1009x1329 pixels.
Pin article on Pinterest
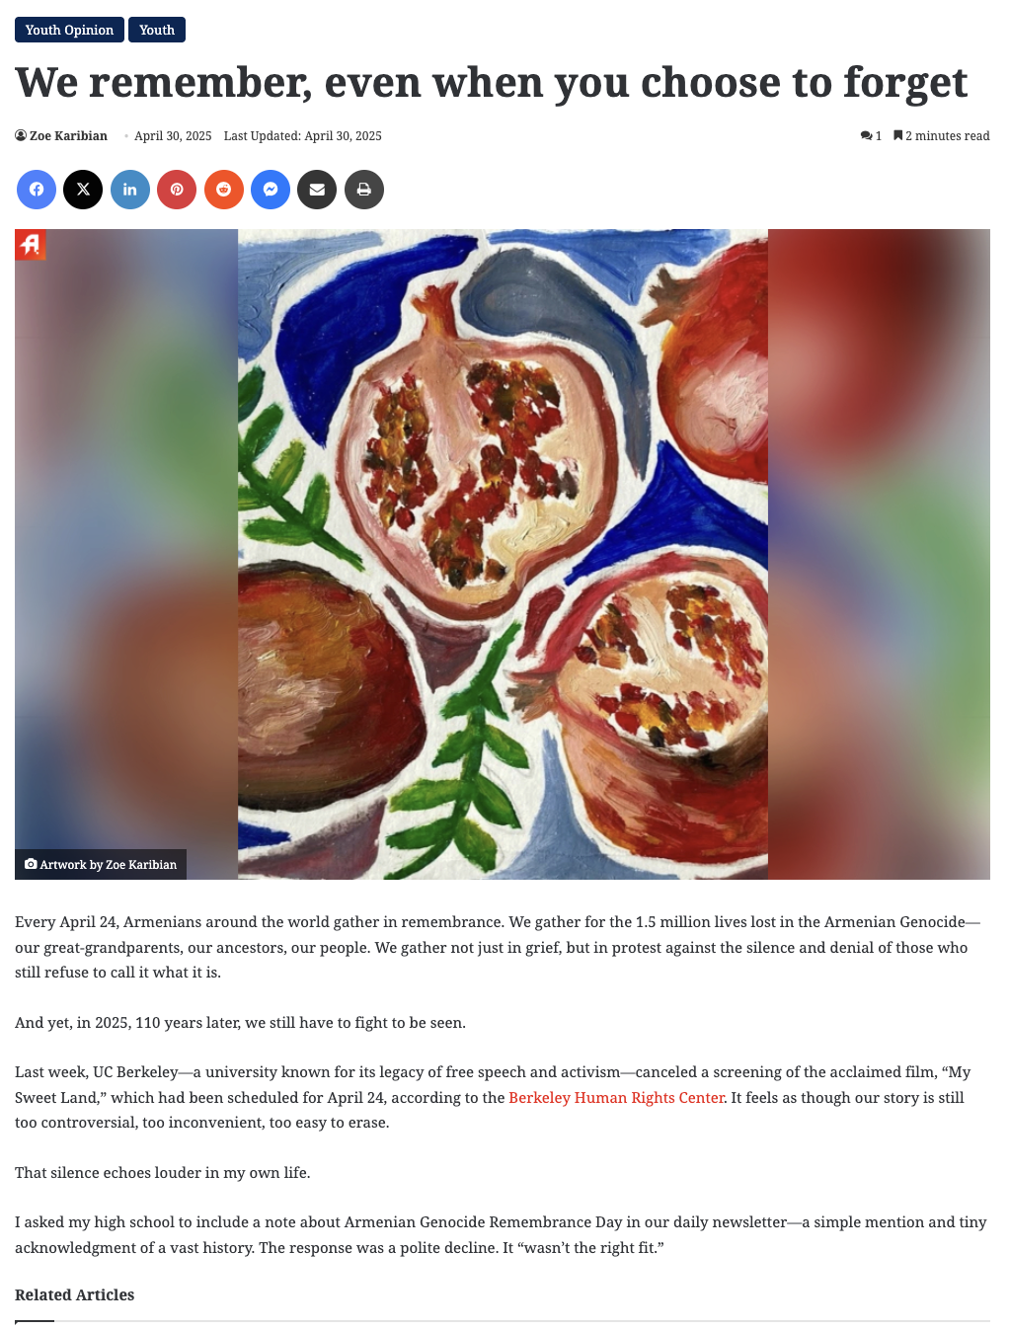click(177, 190)
